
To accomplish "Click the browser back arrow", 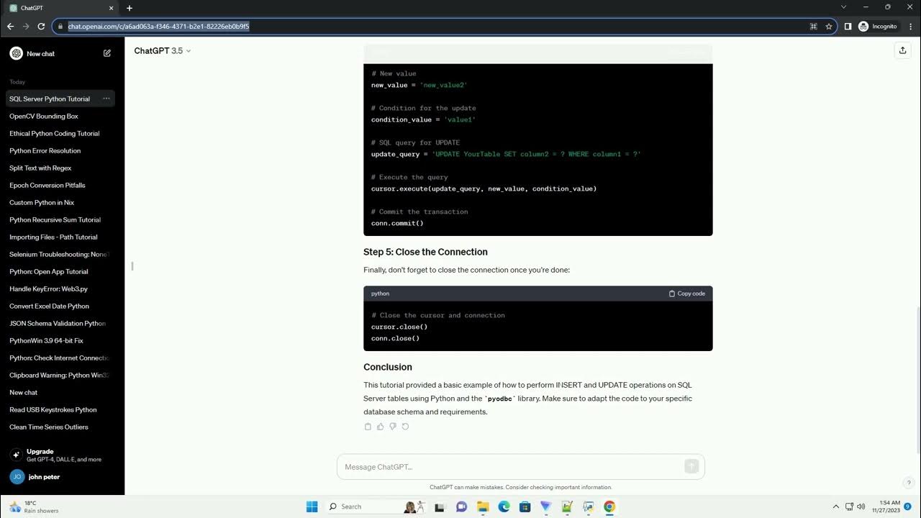I will tap(10, 26).
